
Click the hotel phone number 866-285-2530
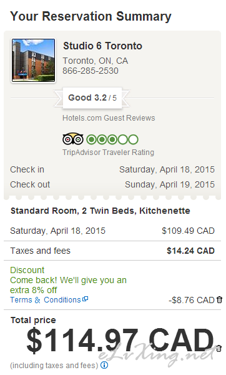(x=91, y=71)
